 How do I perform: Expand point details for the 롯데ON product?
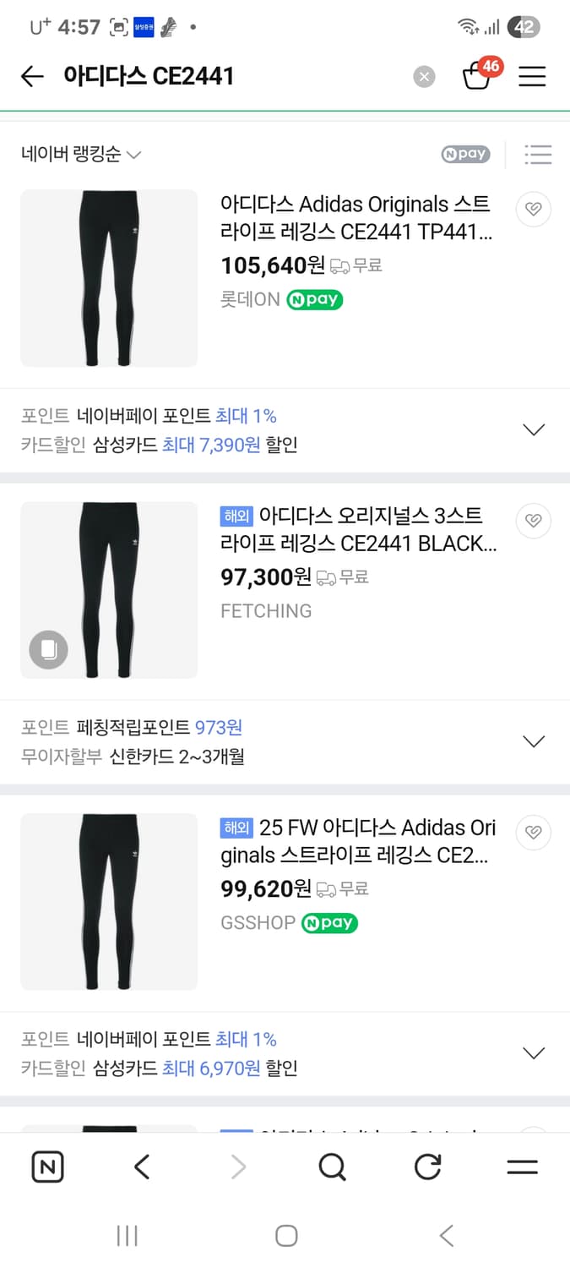click(x=534, y=429)
